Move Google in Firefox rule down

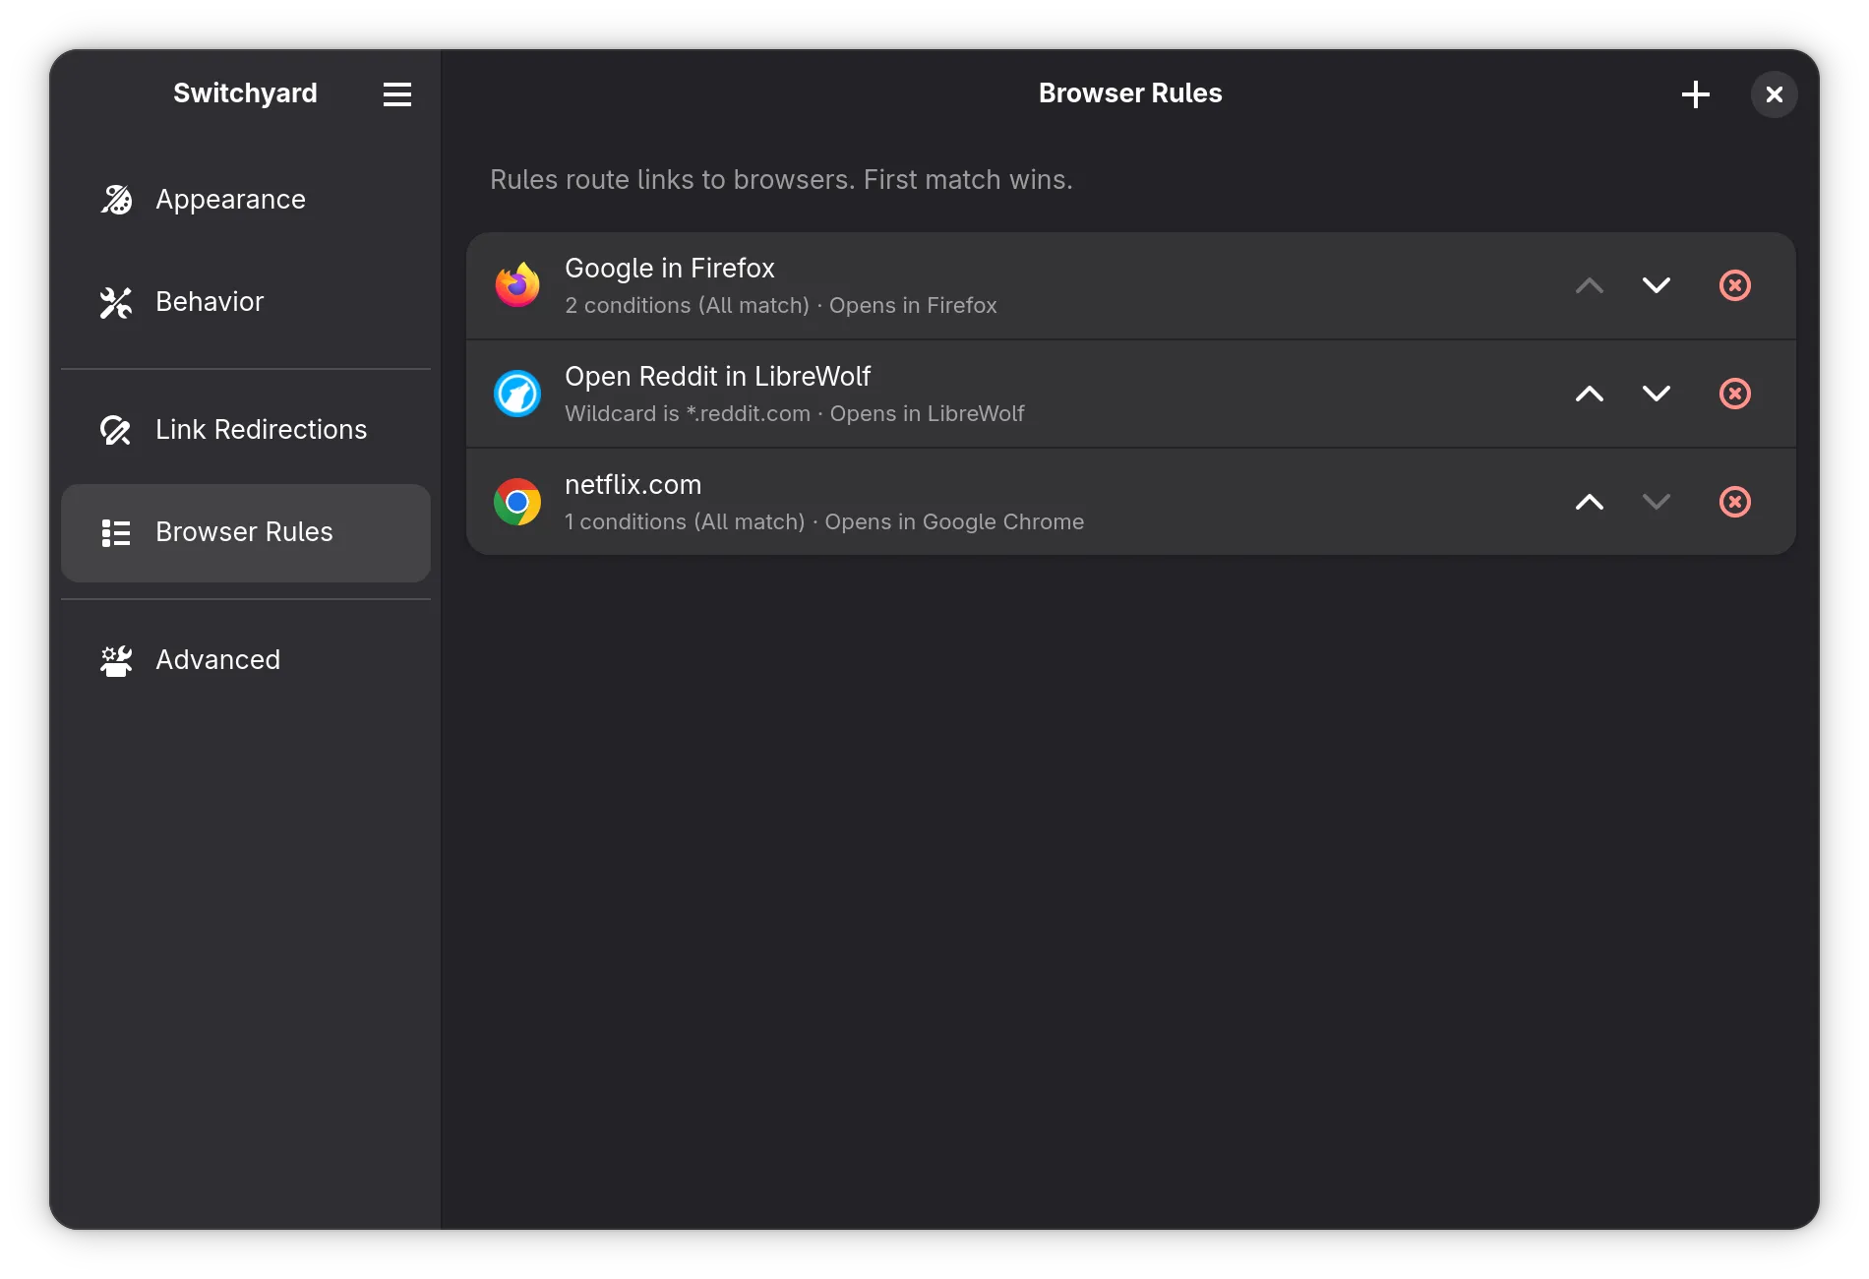coord(1657,285)
